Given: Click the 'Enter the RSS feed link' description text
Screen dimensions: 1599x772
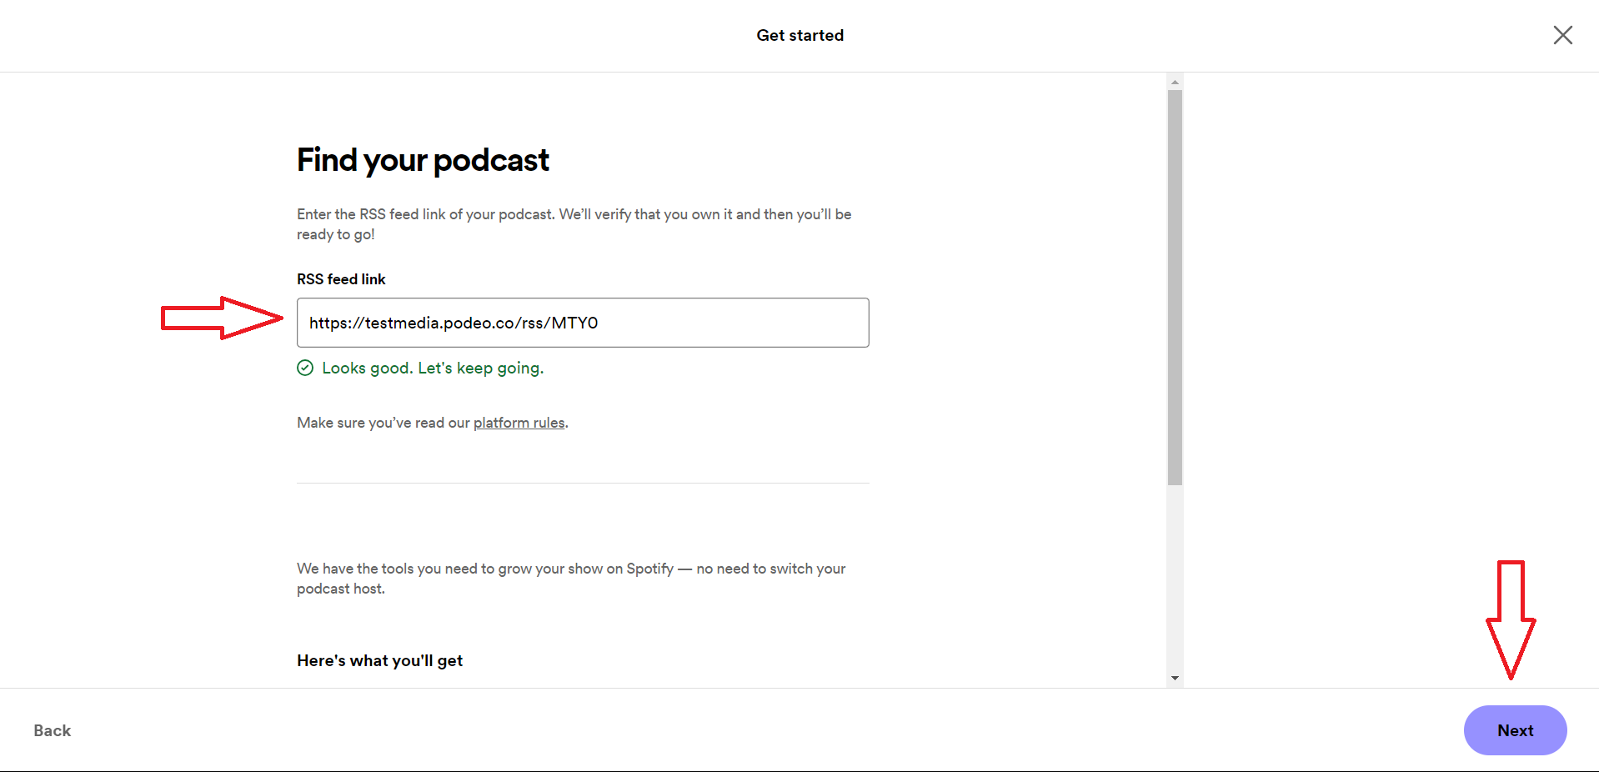Looking at the screenshot, I should tap(574, 224).
